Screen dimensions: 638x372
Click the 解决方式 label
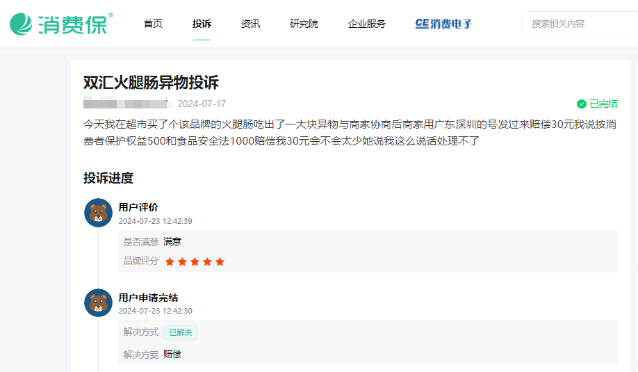[141, 332]
